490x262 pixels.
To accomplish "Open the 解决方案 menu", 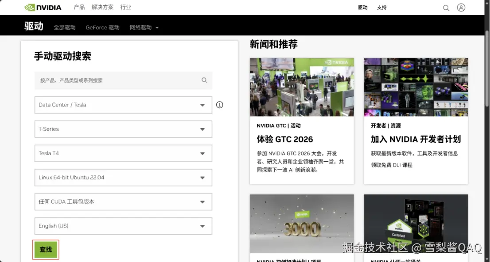I will [102, 7].
